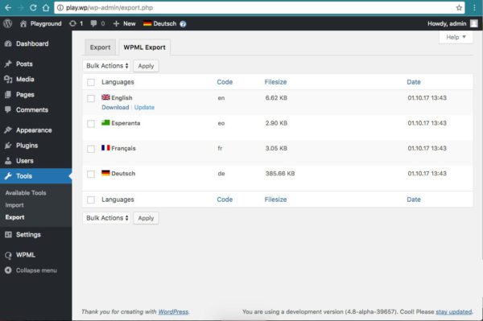Click the WPML help question mark icon
Image resolution: width=483 pixels, height=321 pixels.
(183, 24)
